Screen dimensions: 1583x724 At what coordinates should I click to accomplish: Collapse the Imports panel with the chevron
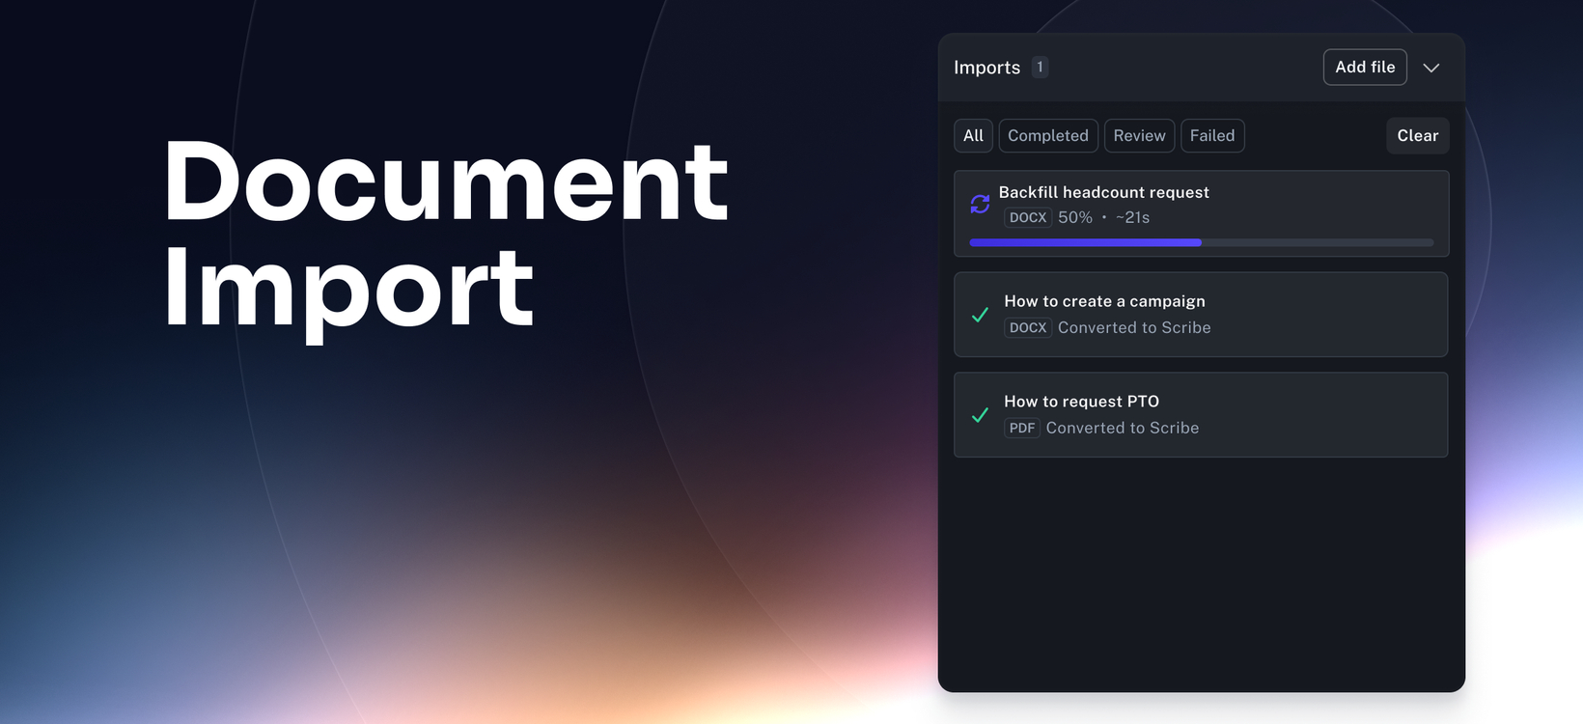pyautogui.click(x=1431, y=68)
